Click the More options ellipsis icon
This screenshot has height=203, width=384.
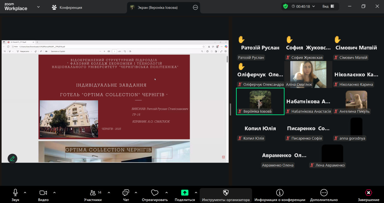tap(324, 193)
